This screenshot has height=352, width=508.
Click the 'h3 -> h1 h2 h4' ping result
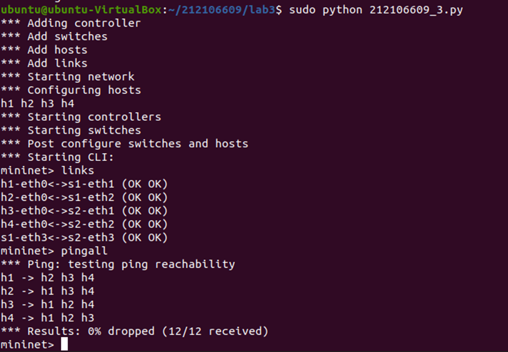[48, 304]
